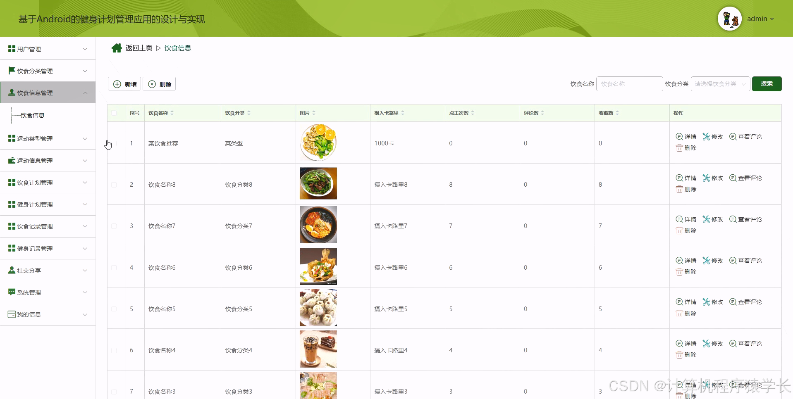Sort by 点击次数 column header
The height and width of the screenshot is (399, 793).
tap(461, 113)
